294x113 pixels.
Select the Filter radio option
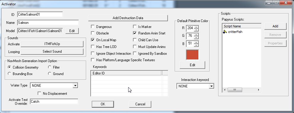(x=50, y=67)
